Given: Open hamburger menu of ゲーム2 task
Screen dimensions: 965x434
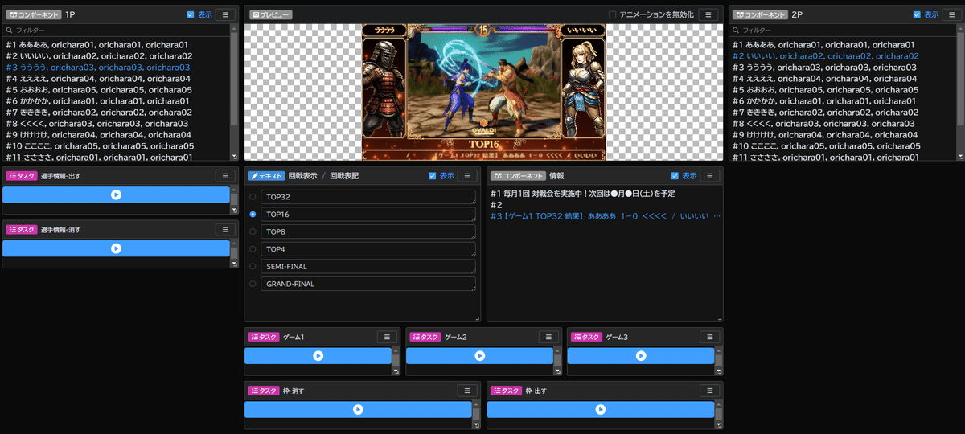Looking at the screenshot, I should (549, 337).
